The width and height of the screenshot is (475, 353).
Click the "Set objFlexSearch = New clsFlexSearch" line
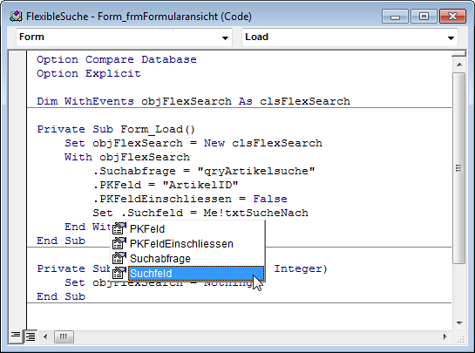193,143
